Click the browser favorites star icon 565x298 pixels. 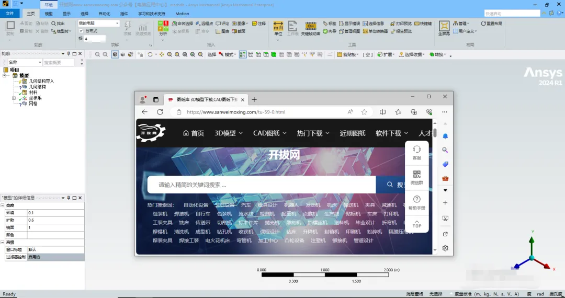coord(364,112)
